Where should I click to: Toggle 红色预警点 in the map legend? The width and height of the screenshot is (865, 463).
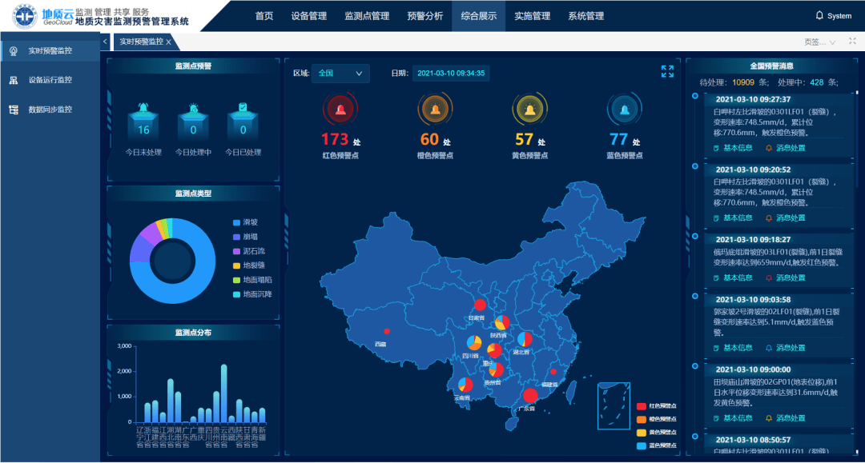[657, 406]
